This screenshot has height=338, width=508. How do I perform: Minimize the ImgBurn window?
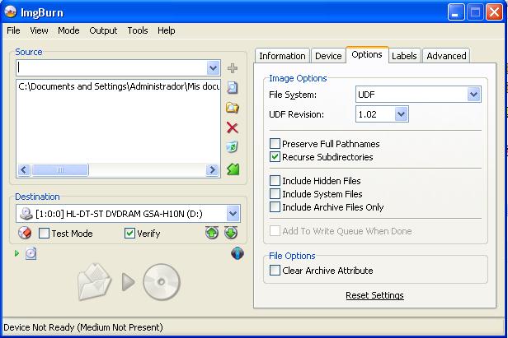pos(456,12)
